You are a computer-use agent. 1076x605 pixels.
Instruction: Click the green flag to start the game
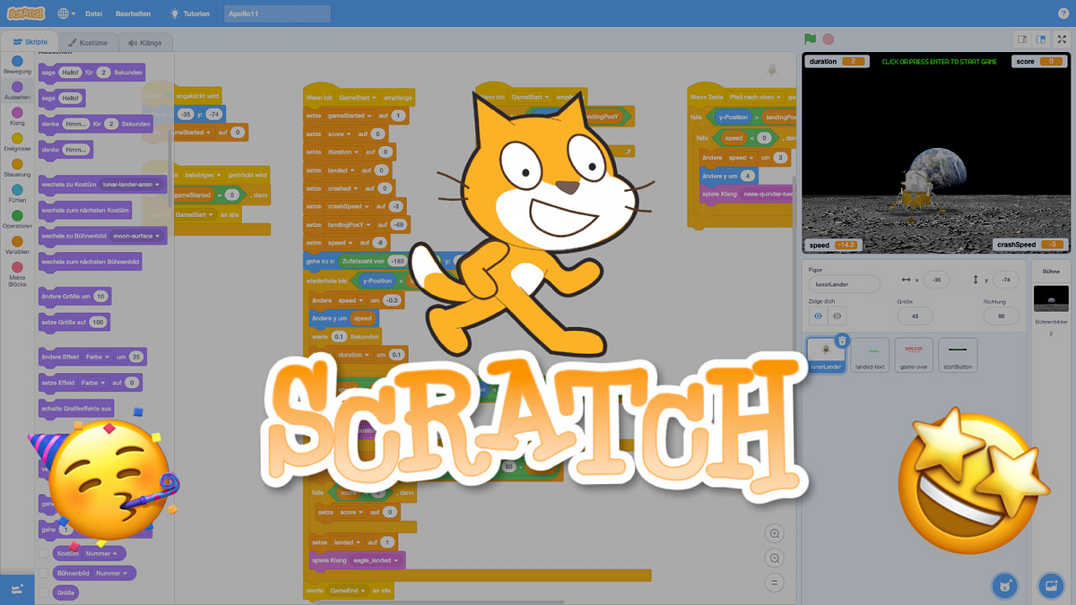811,39
